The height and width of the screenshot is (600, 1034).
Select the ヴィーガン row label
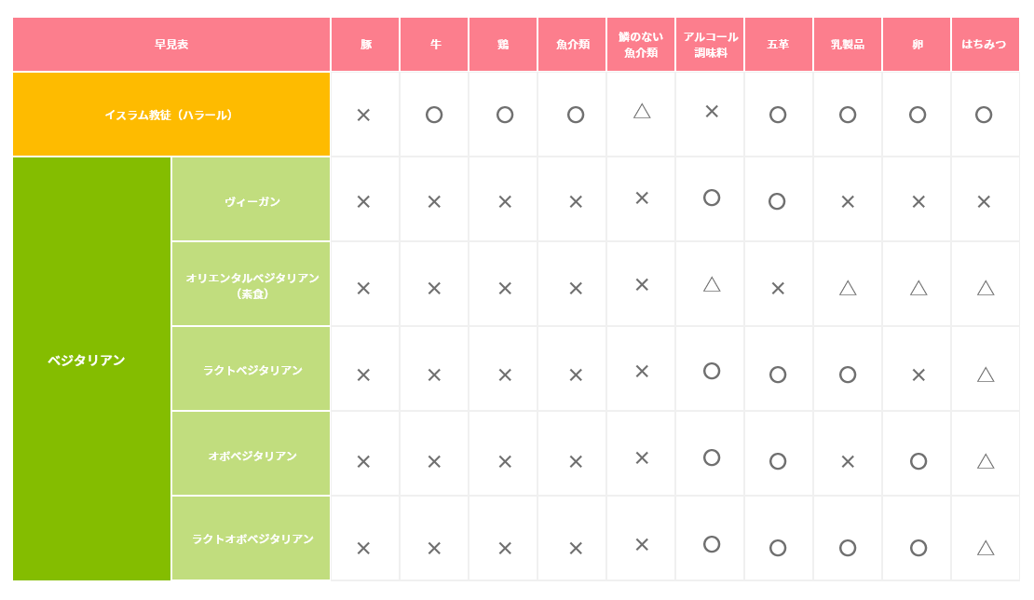click(x=252, y=201)
